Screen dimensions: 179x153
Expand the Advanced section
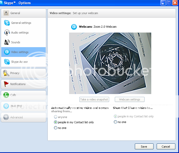(x=23, y=117)
